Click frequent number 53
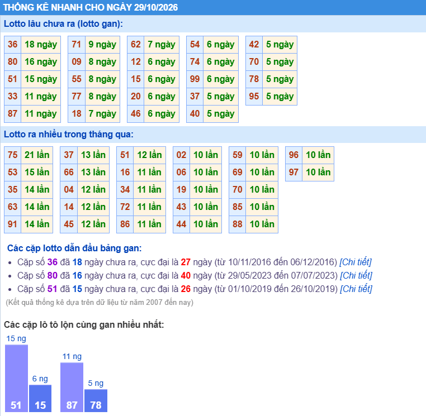 point(13,173)
